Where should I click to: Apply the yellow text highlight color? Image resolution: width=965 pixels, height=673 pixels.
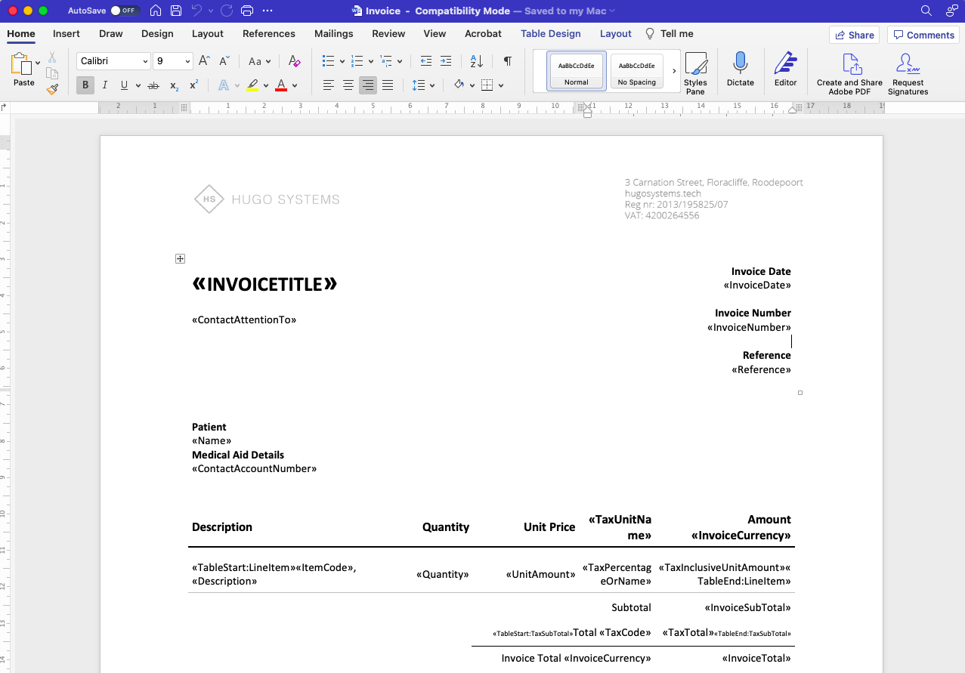(x=252, y=85)
